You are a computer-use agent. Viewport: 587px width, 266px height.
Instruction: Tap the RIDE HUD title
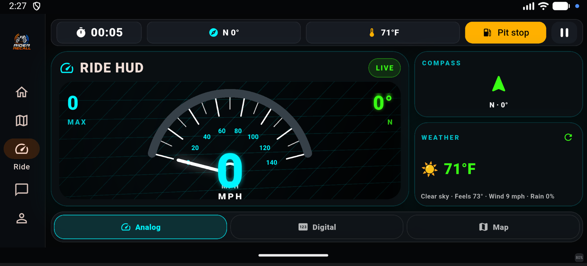[x=112, y=68]
